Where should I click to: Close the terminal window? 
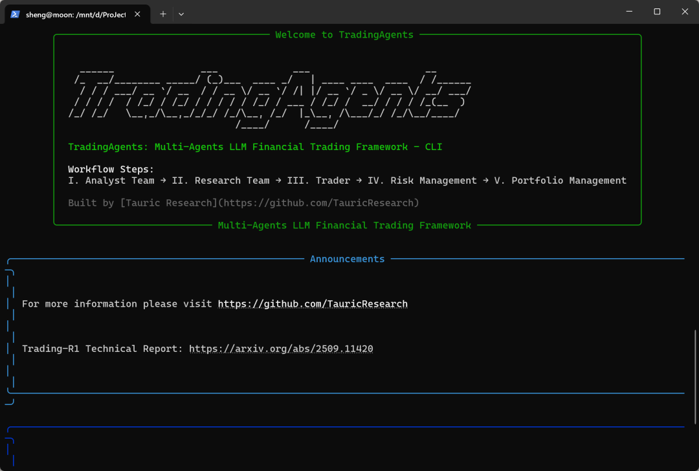tap(685, 12)
